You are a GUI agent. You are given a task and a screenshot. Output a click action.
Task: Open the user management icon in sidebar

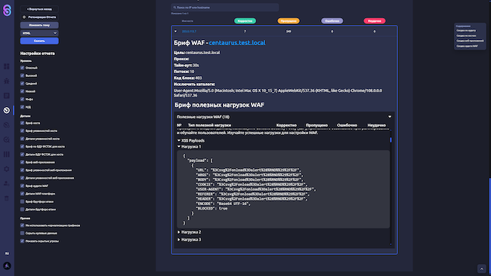click(7, 184)
